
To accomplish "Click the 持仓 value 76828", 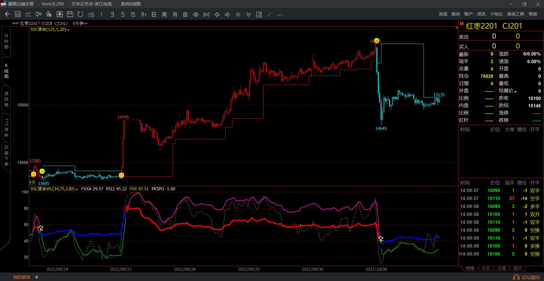I will (487, 76).
